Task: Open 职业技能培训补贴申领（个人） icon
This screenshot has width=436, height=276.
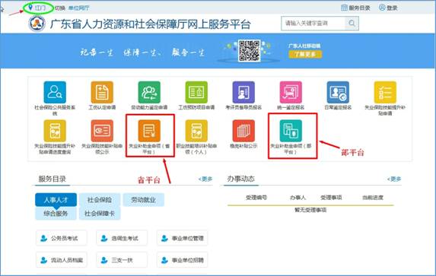Action: coord(196,131)
